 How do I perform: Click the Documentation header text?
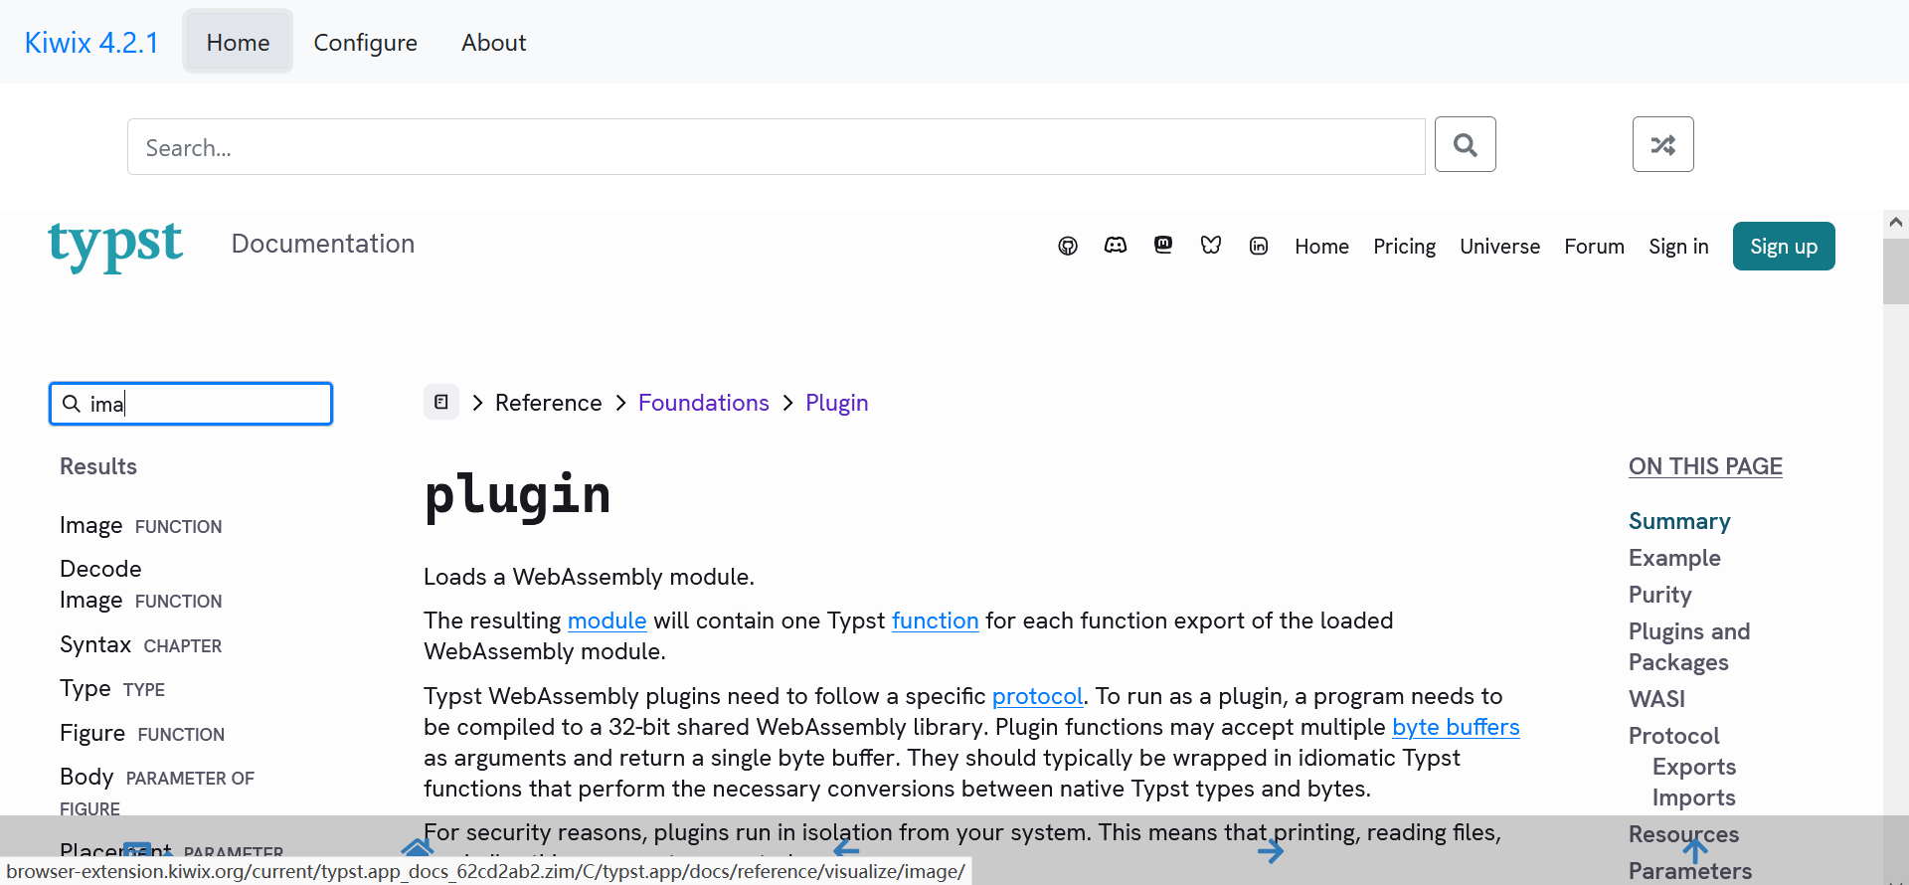click(x=323, y=244)
